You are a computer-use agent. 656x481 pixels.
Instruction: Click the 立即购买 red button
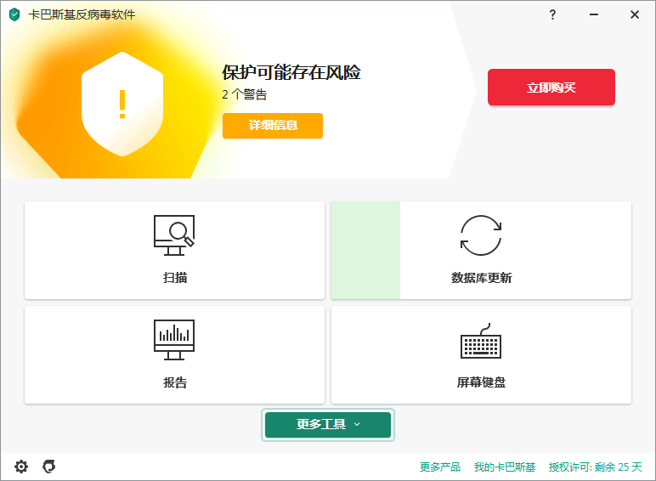551,87
